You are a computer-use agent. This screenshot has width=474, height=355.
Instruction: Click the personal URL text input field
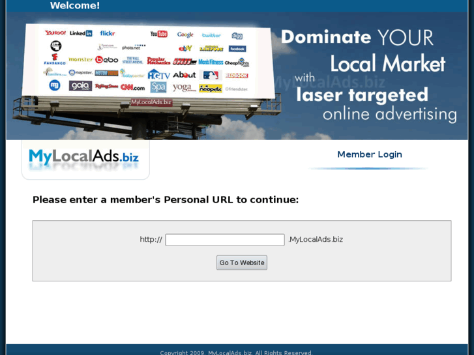pyautogui.click(x=224, y=240)
